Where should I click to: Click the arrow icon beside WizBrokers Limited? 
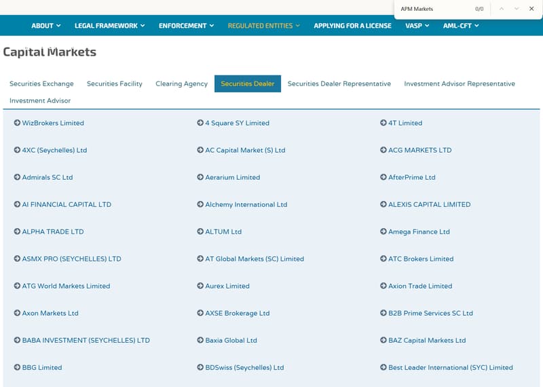pos(17,123)
